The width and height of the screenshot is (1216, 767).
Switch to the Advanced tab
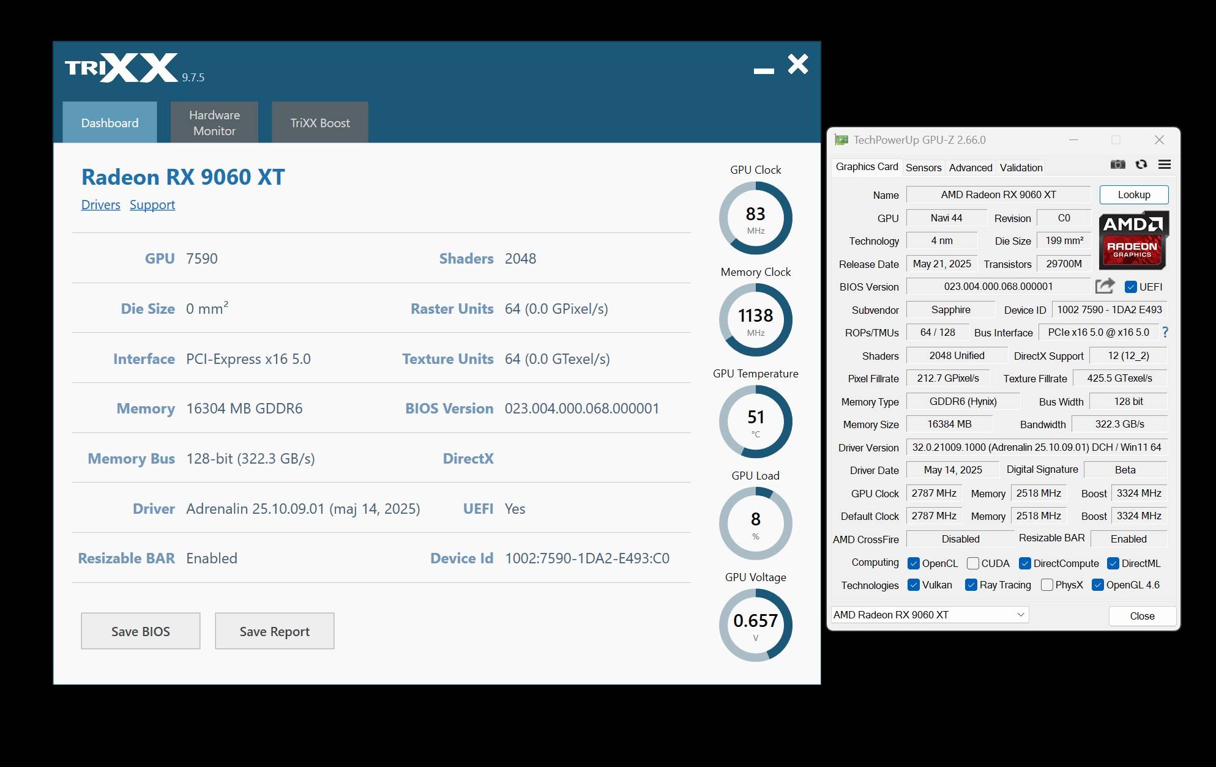pos(971,168)
